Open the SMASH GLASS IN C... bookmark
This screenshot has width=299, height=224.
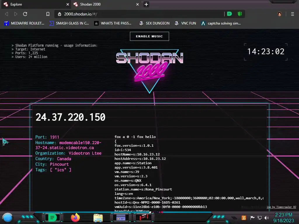pos(69,23)
